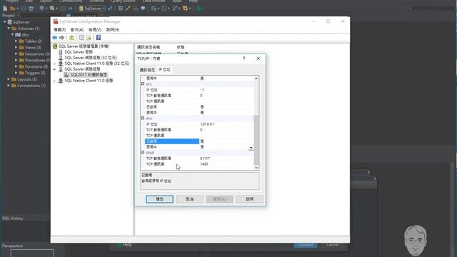Click the property list scroll-up arrow
This screenshot has width=457, height=257.
tap(256, 79)
